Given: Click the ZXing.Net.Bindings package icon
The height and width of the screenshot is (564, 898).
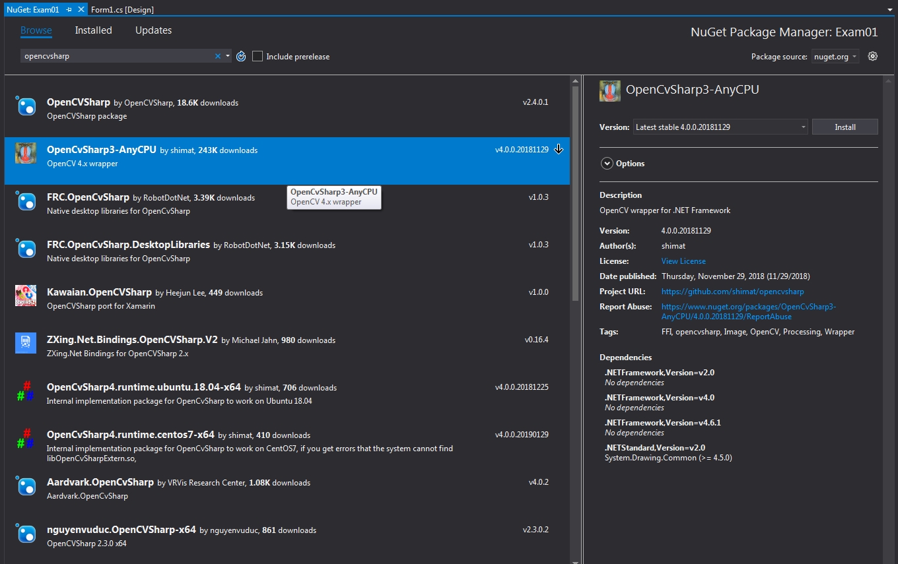Looking at the screenshot, I should click(x=26, y=343).
